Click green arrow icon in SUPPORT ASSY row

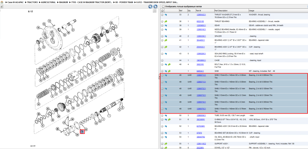(x=166, y=144)
